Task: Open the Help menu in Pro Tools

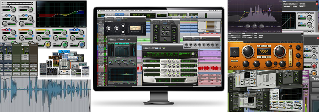Action: pyautogui.click(x=151, y=10)
